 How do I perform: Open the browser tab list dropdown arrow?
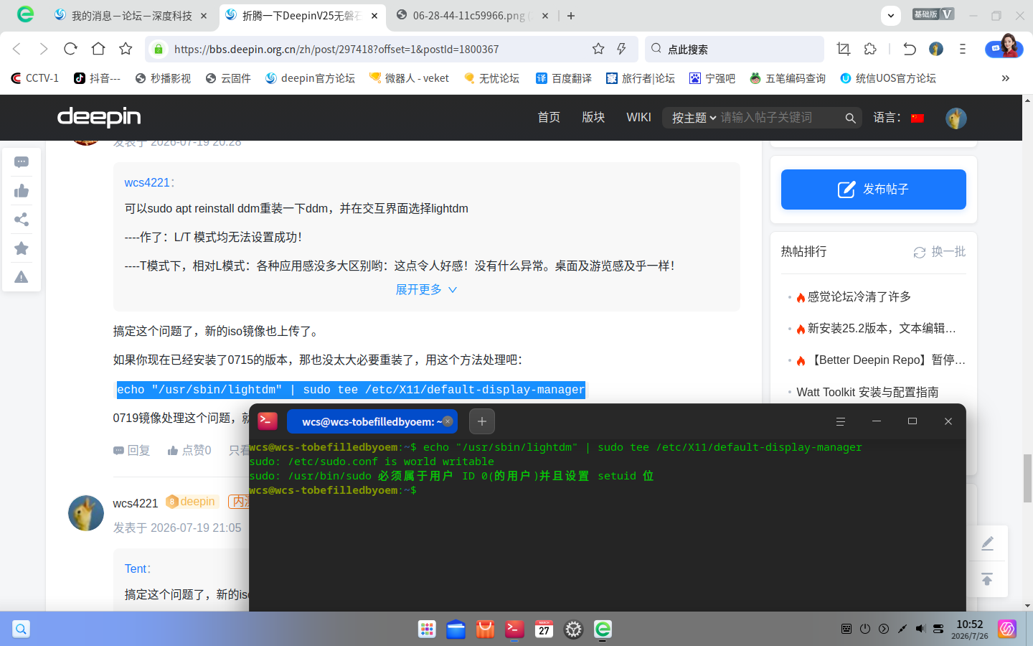(890, 15)
